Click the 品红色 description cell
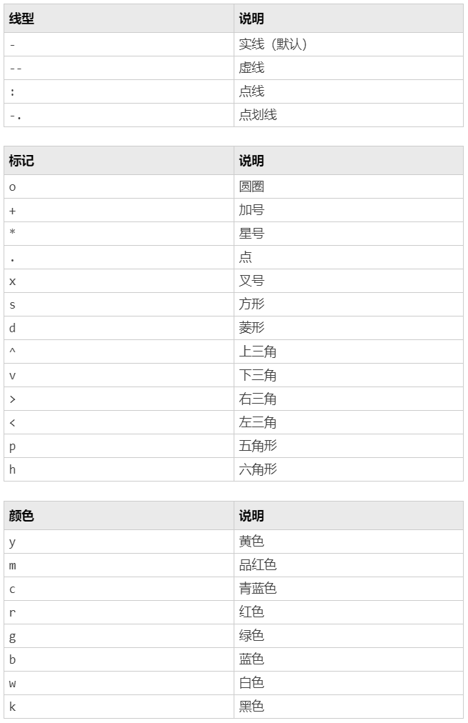 click(349, 565)
